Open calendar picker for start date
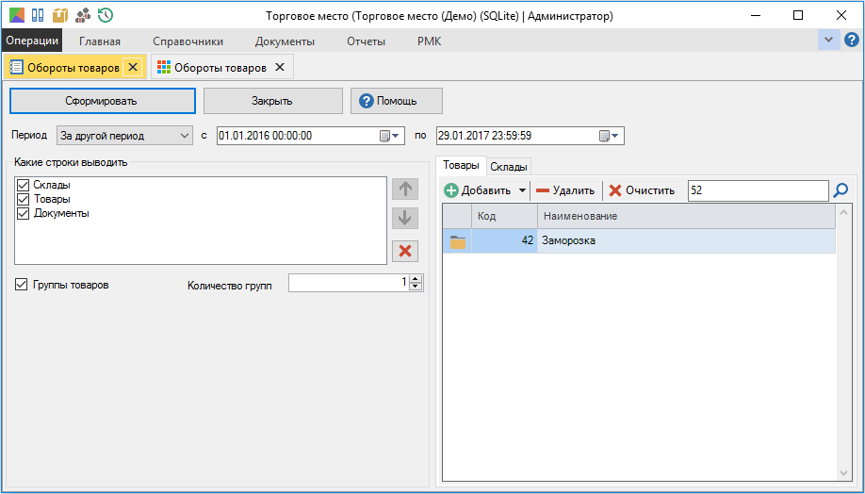 pos(390,136)
